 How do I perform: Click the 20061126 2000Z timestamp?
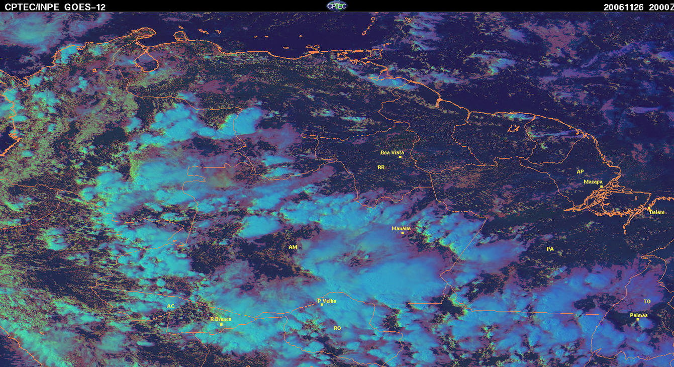pyautogui.click(x=638, y=7)
